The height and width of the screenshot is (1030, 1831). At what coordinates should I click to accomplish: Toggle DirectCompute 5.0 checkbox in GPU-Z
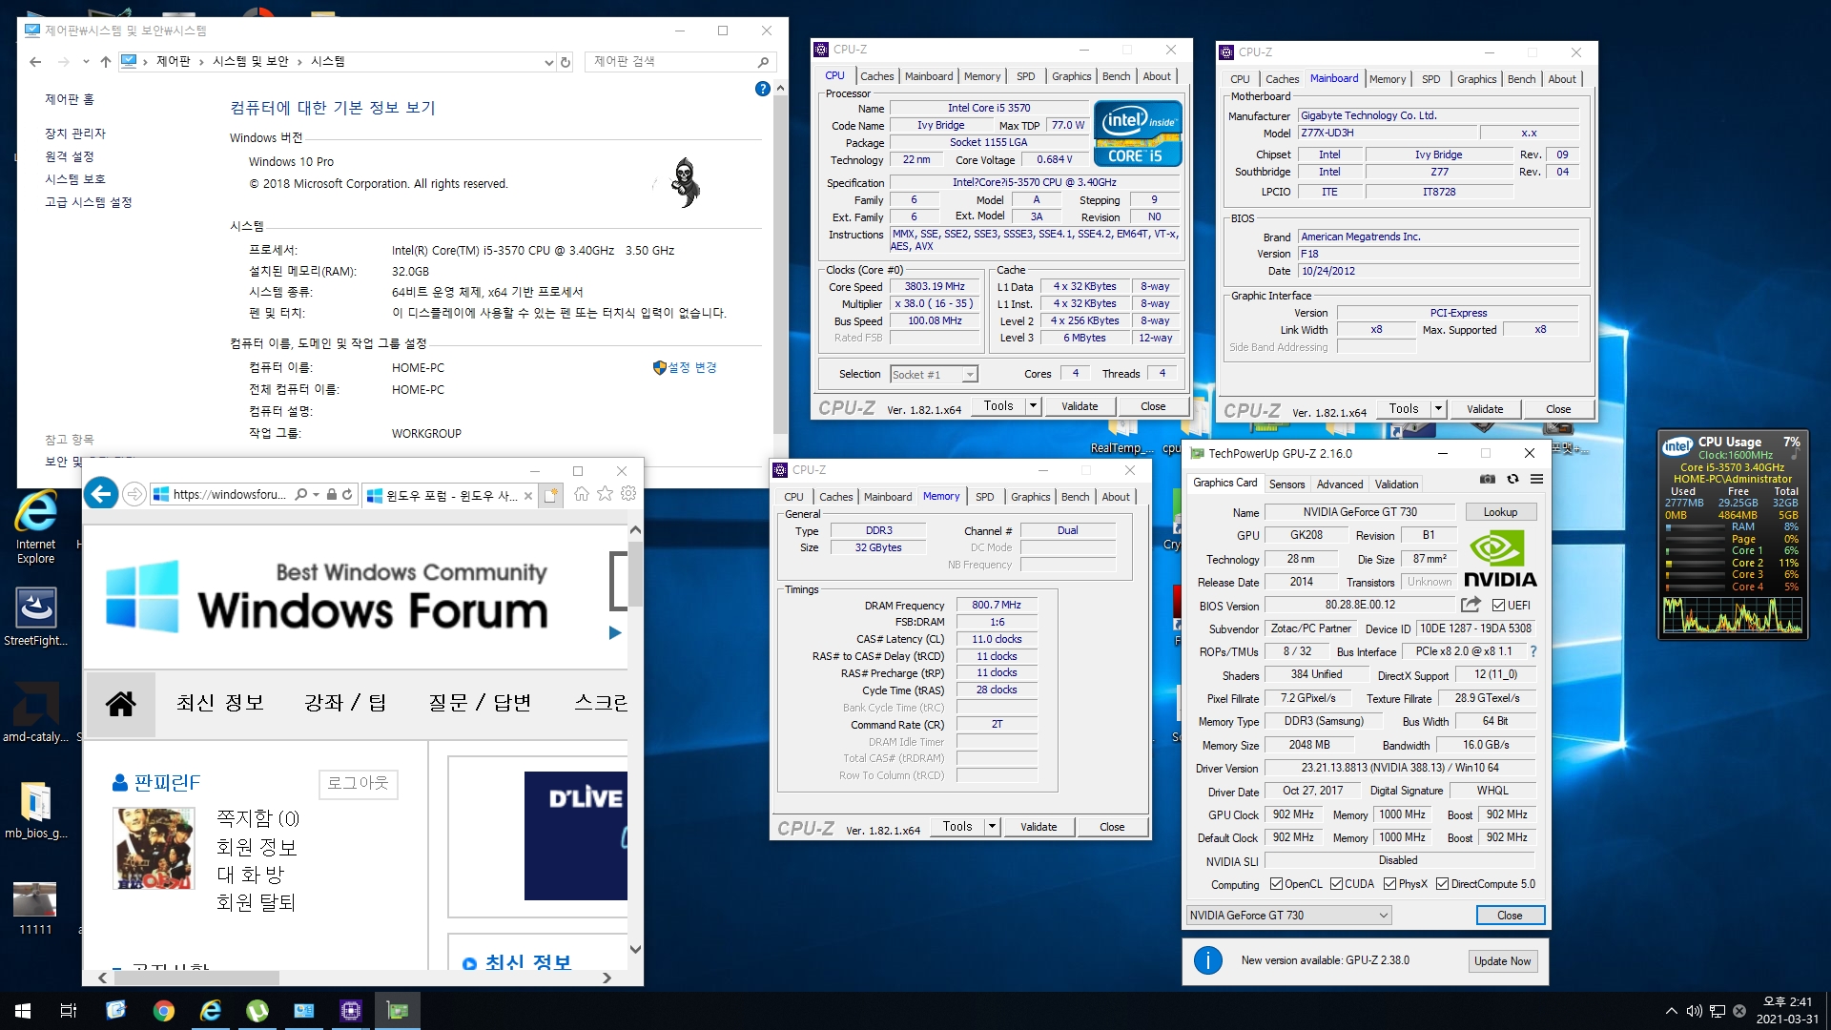coord(1442,884)
